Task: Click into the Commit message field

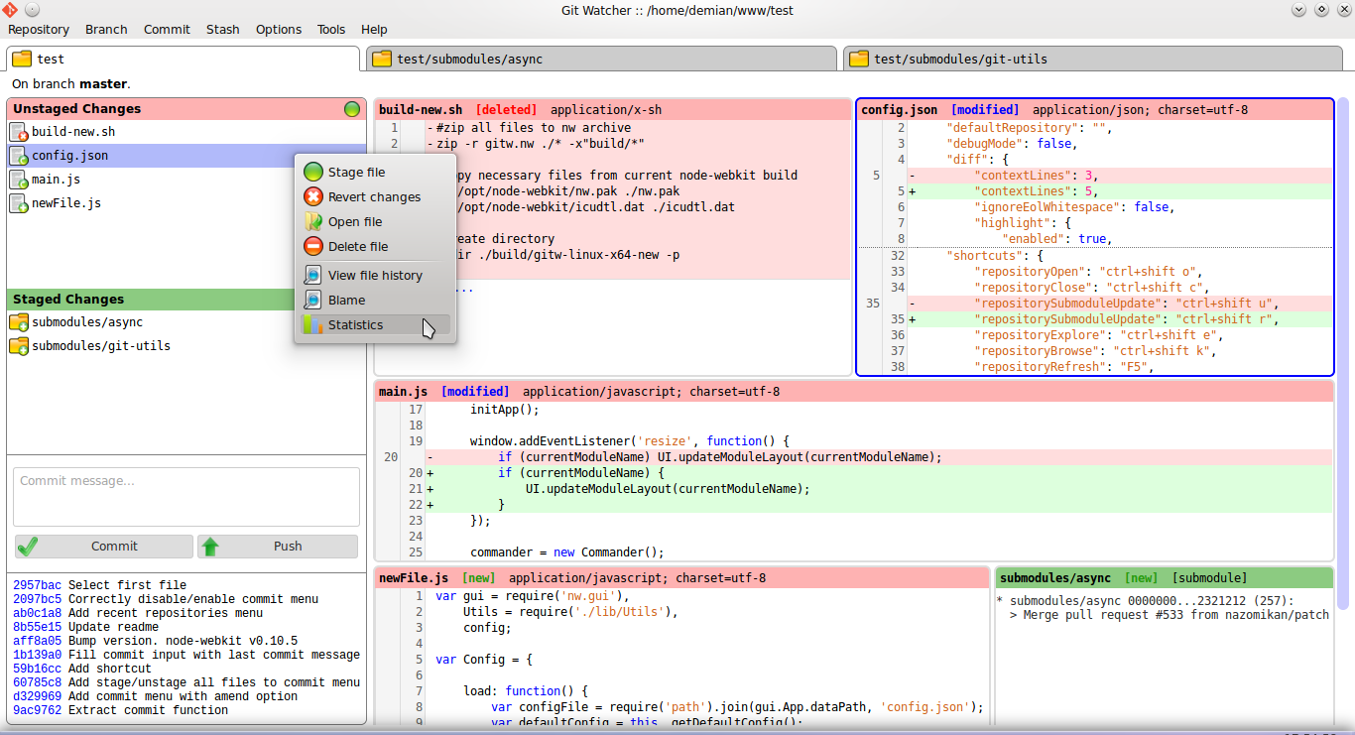Action: tap(186, 497)
